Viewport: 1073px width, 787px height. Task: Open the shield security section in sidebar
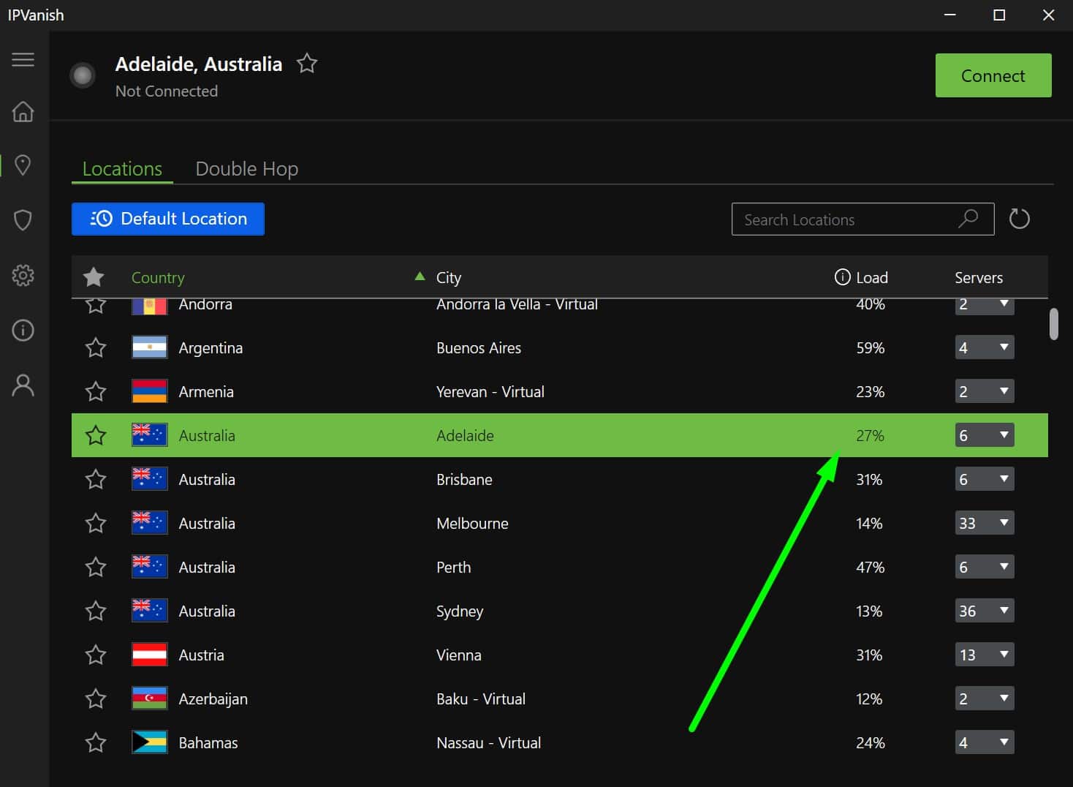click(23, 219)
